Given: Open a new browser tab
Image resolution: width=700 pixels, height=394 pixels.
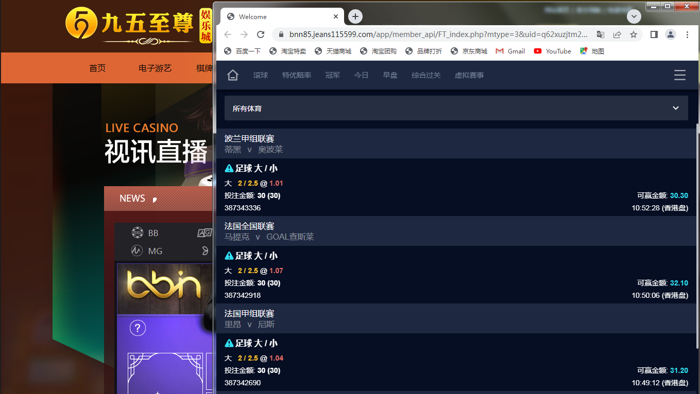Looking at the screenshot, I should click(355, 16).
